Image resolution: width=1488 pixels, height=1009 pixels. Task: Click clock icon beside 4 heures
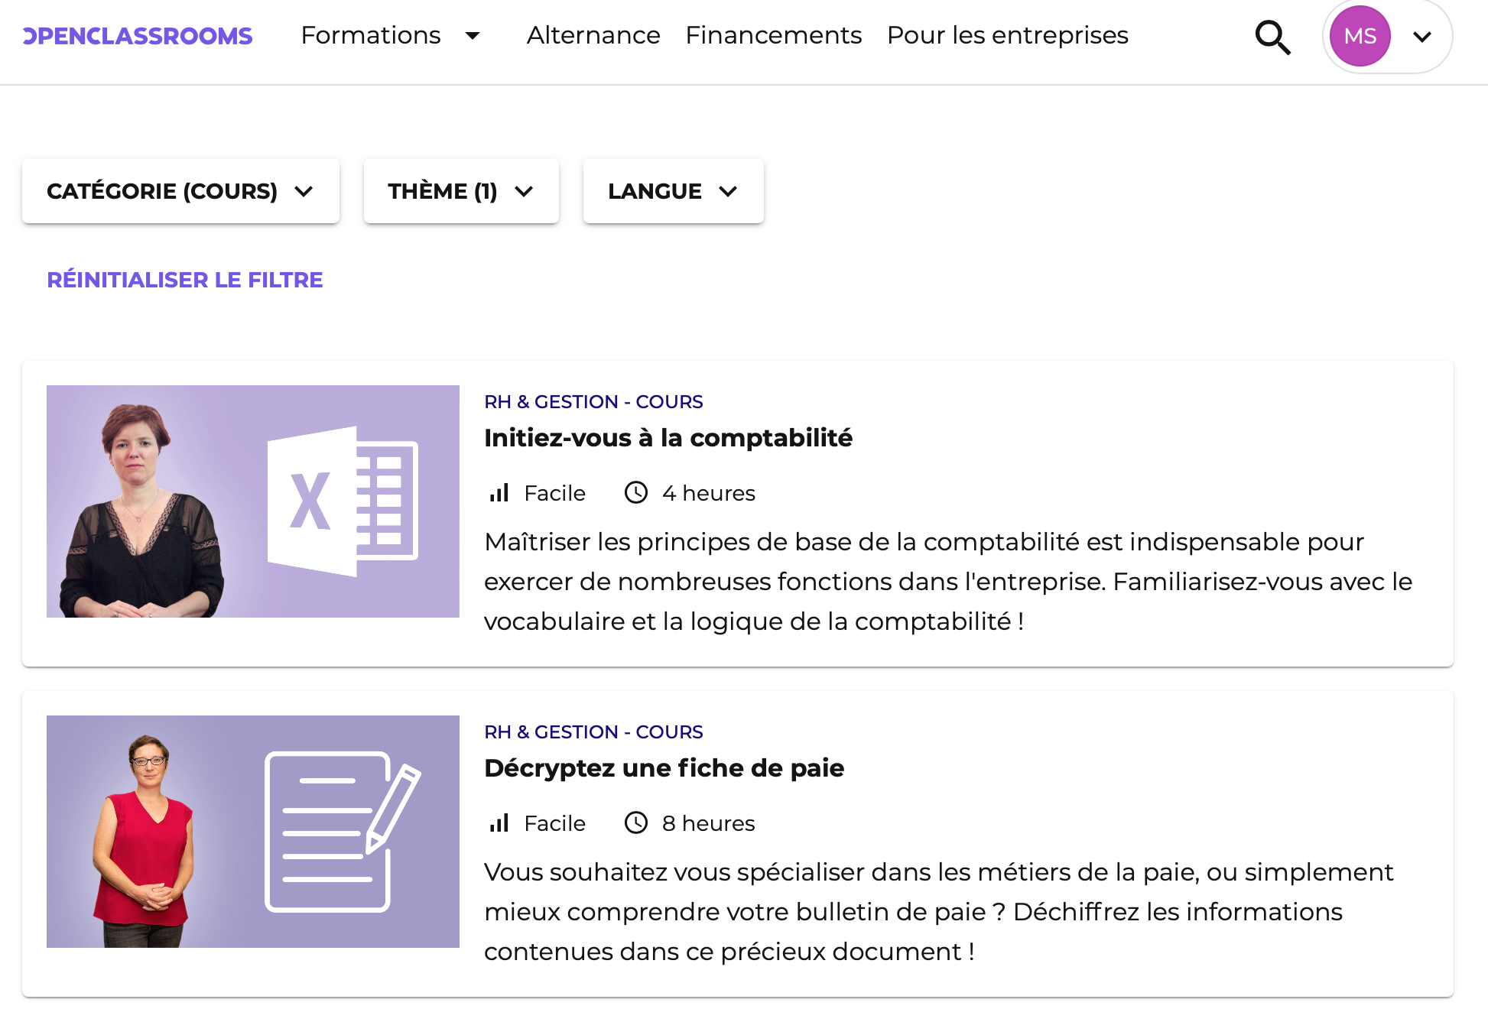[x=635, y=492]
